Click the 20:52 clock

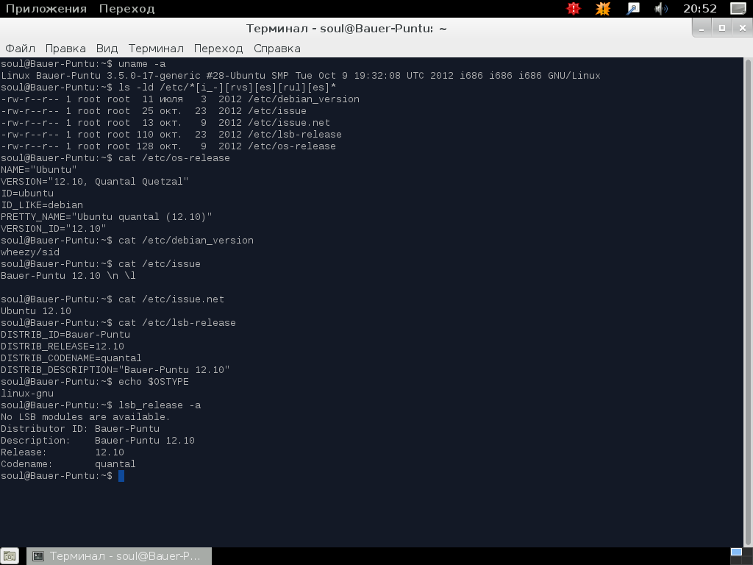coord(700,9)
